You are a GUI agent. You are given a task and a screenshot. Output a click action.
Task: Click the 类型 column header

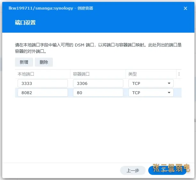(151, 74)
